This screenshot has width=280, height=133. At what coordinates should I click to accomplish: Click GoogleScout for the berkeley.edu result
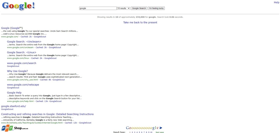[85, 123]
